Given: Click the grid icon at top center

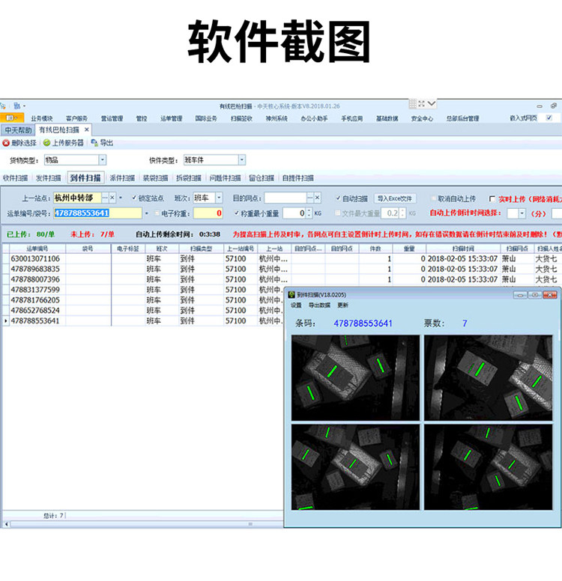Looking at the screenshot, I should tap(412, 104).
